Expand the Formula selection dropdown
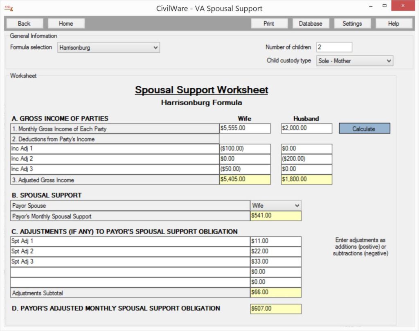 tap(108, 47)
